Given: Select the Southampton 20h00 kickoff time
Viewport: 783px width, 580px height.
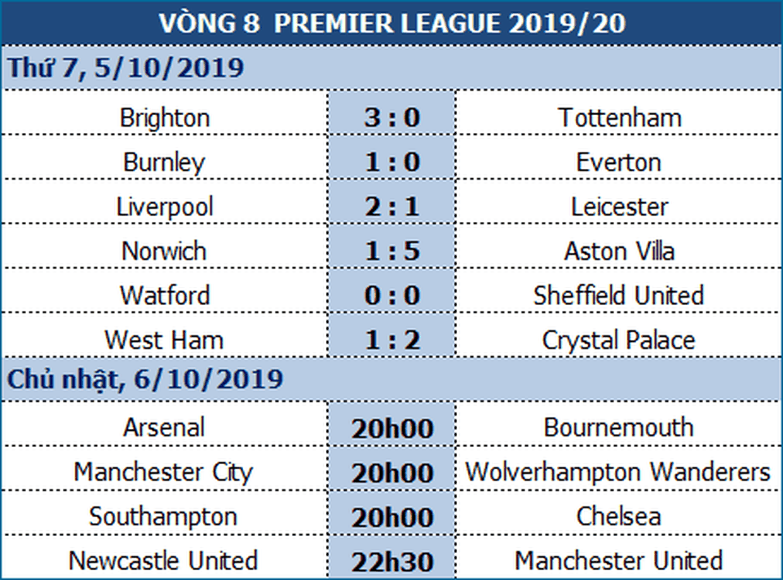Looking at the screenshot, I should pyautogui.click(x=391, y=516).
